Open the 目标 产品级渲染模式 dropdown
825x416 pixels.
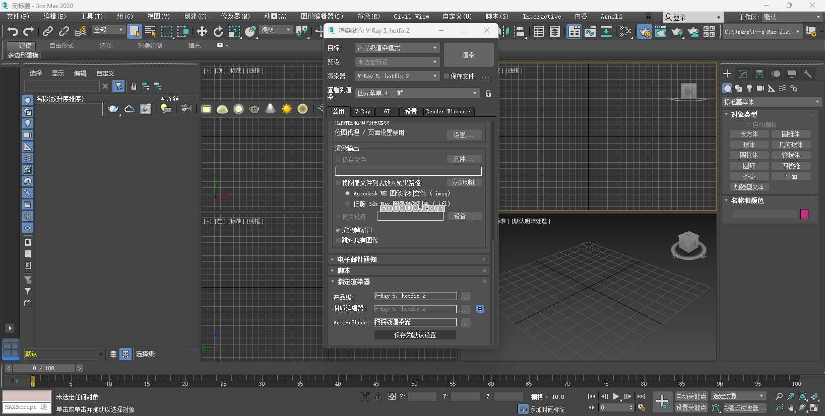(x=397, y=48)
